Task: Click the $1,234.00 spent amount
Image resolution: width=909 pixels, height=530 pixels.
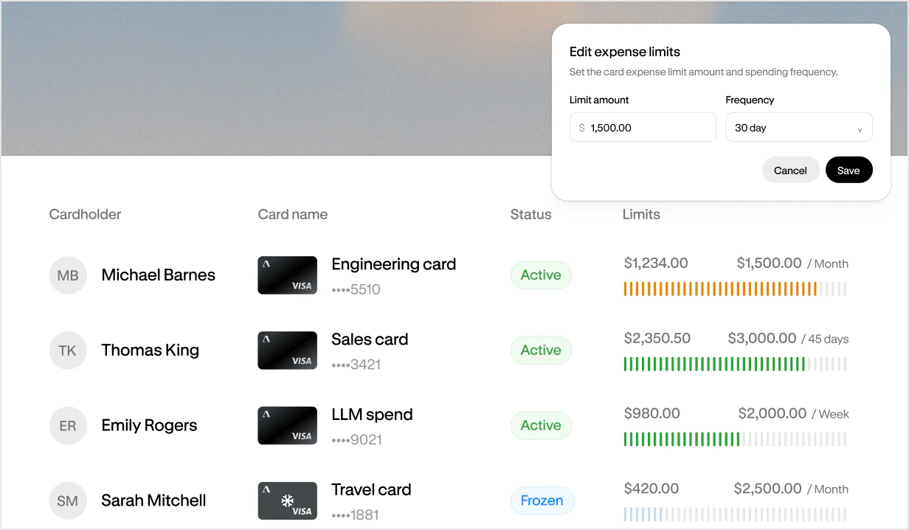Action: coord(656,263)
